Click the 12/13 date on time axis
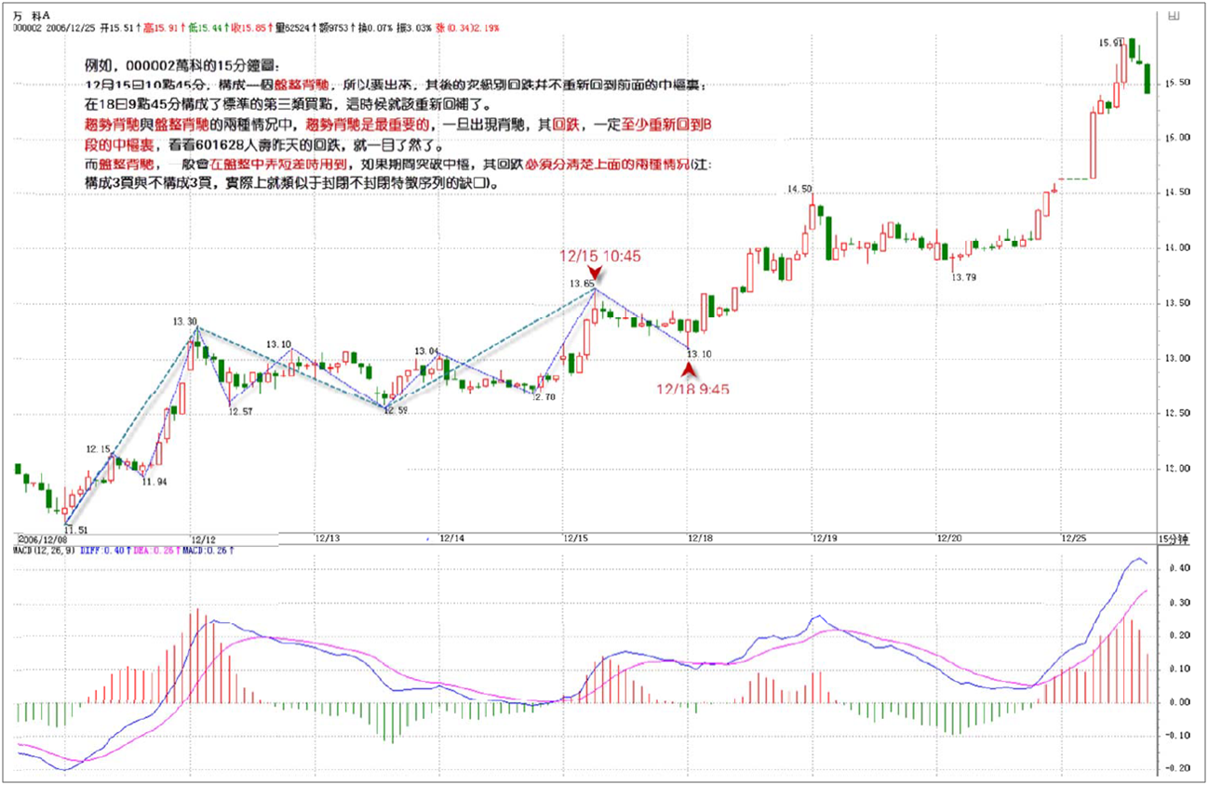This screenshot has height=785, width=1208. (x=328, y=539)
